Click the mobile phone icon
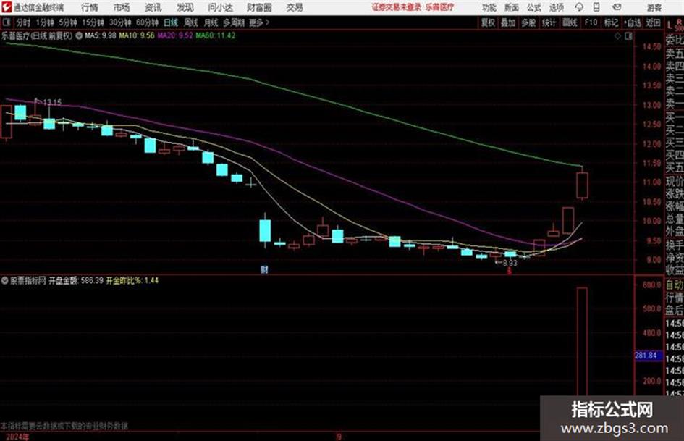Viewport: 684px width, 441px height. (596, 7)
